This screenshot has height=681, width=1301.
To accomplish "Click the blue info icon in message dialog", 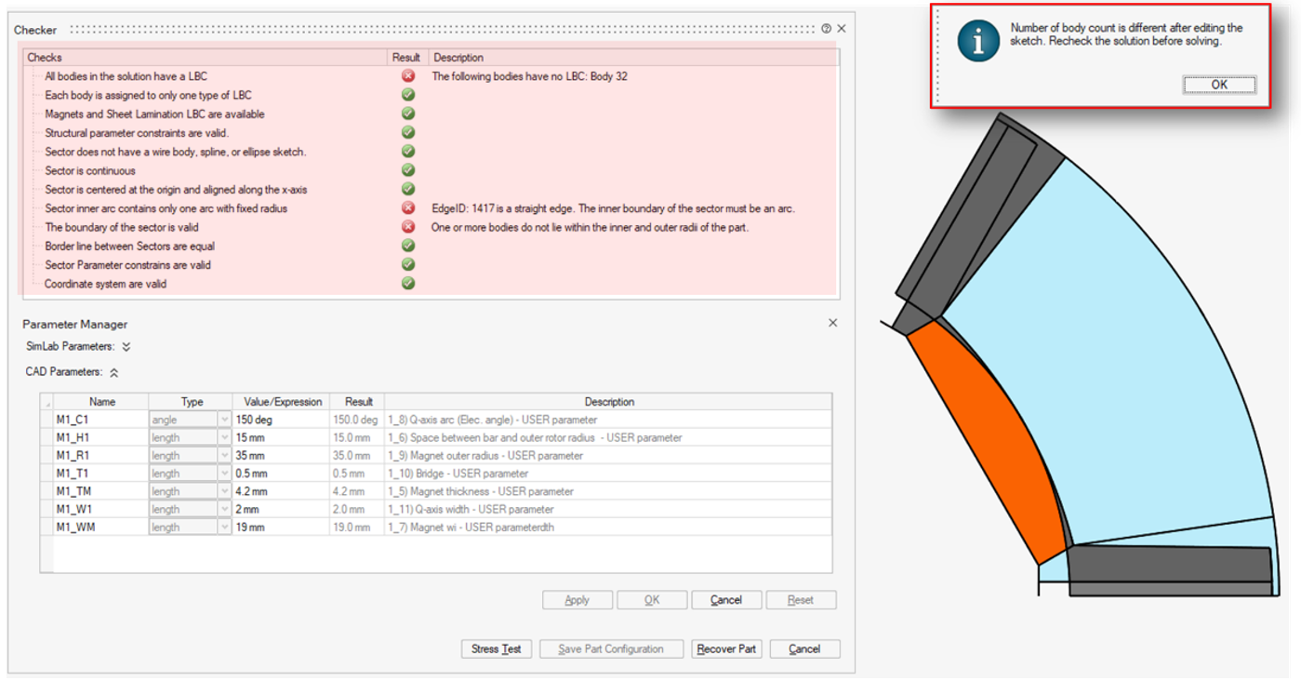I will 978,42.
